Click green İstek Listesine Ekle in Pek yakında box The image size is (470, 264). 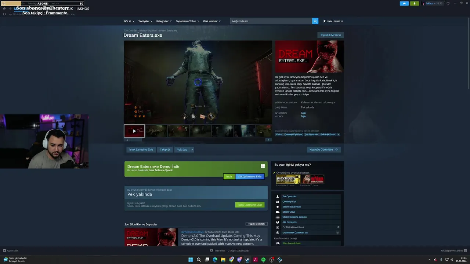pyautogui.click(x=250, y=205)
